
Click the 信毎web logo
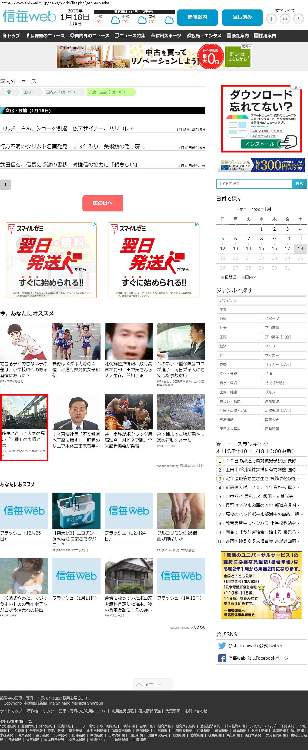point(29,16)
